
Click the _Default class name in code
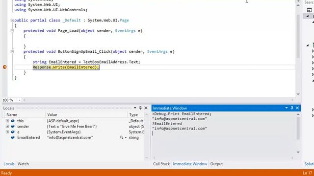coord(72,21)
